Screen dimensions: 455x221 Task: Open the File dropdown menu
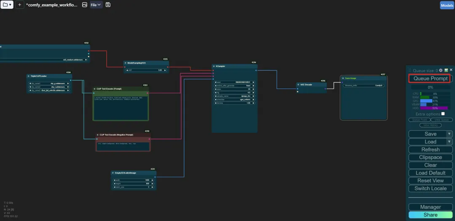pos(96,5)
